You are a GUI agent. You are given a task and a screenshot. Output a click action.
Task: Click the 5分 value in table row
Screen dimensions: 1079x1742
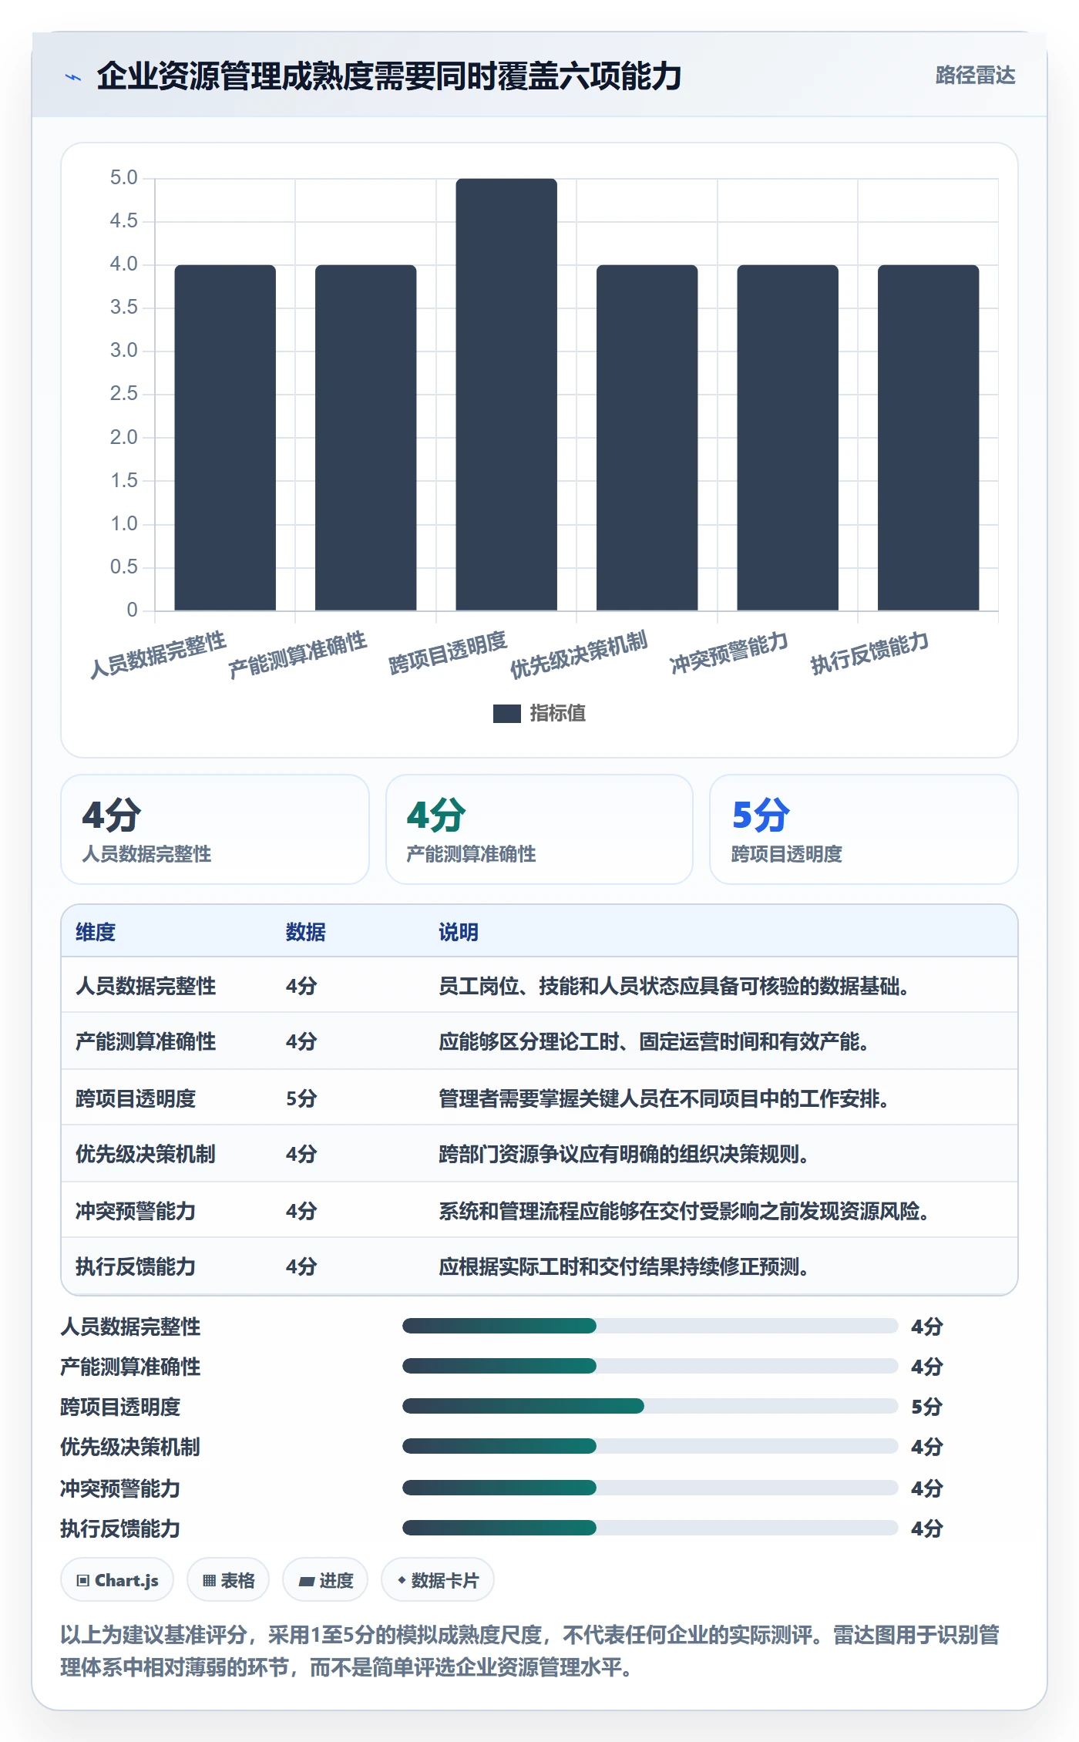pos(301,1098)
